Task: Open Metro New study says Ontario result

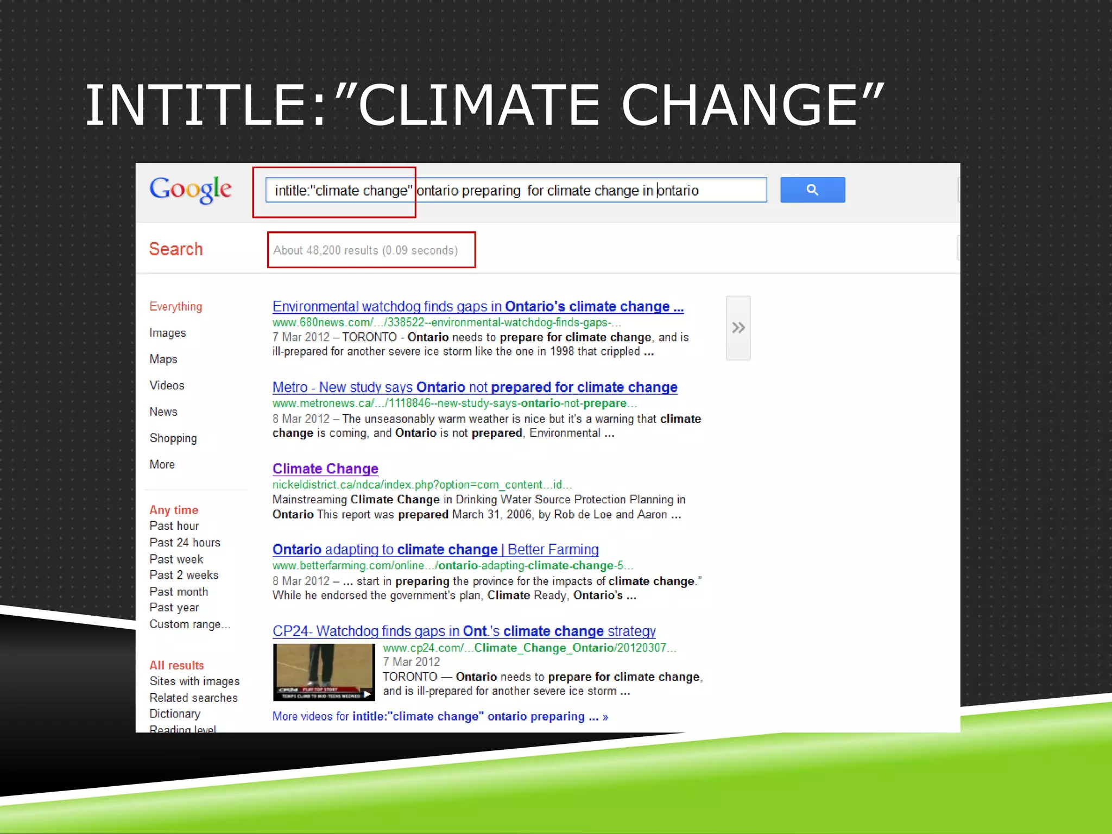Action: pos(475,388)
